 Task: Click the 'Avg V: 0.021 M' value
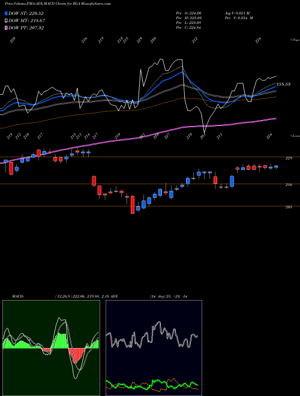pyautogui.click(x=237, y=13)
